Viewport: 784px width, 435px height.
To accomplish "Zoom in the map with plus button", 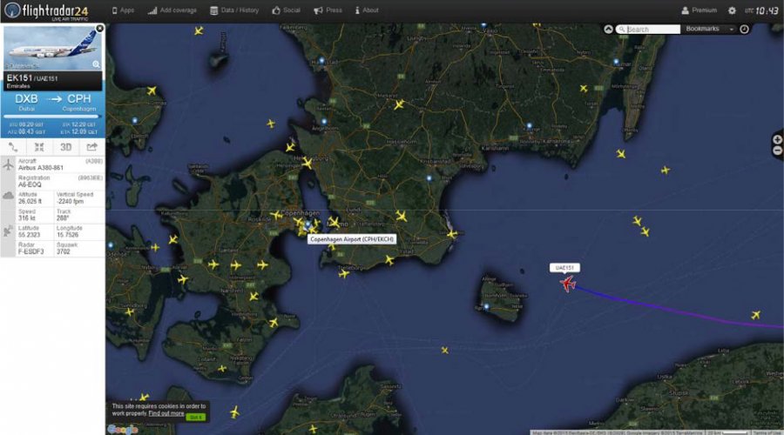I will click(778, 140).
